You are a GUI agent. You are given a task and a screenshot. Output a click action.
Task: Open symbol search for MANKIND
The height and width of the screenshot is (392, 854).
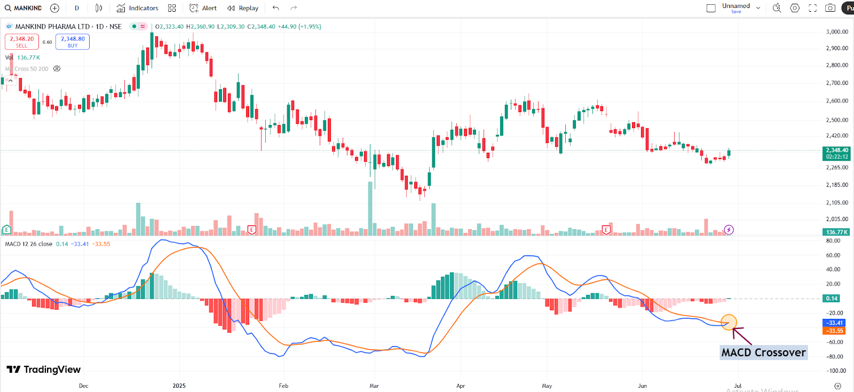coord(23,8)
